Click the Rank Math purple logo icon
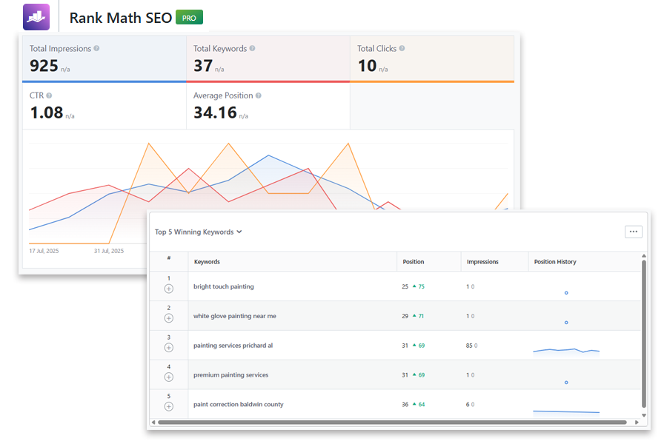 36,17
